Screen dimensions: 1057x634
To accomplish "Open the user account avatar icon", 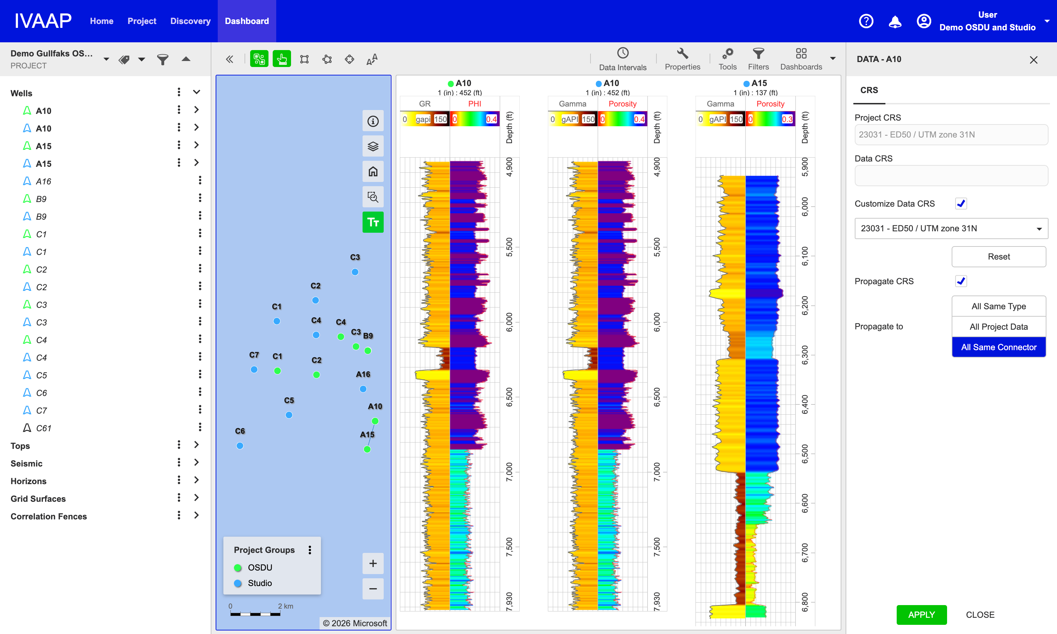I will [924, 21].
